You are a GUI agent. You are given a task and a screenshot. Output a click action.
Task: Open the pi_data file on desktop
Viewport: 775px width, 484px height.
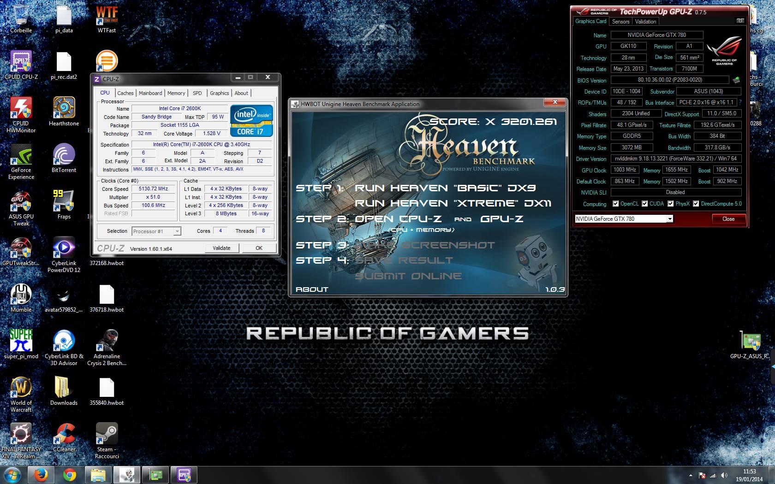pyautogui.click(x=64, y=18)
